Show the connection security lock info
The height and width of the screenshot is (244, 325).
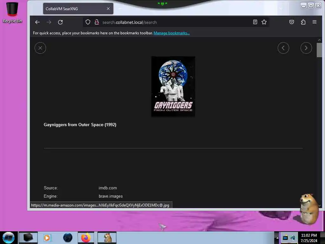[x=97, y=22]
